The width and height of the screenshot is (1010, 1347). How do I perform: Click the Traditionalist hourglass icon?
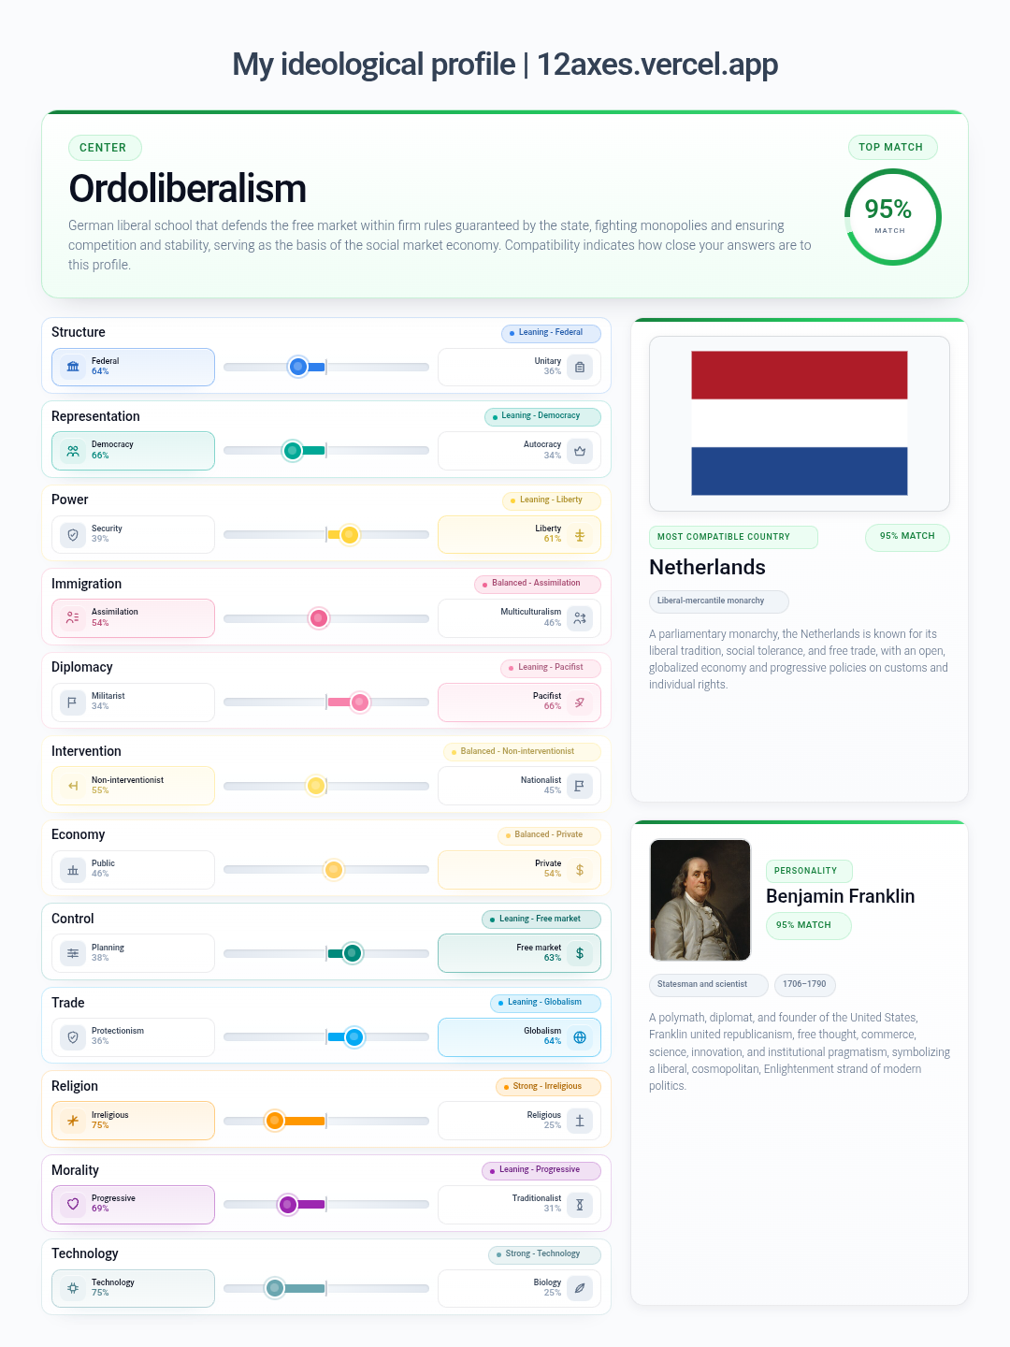pos(580,1204)
